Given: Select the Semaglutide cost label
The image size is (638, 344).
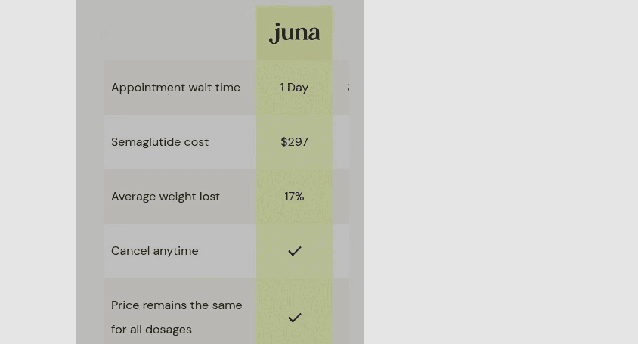Looking at the screenshot, I should (x=160, y=142).
